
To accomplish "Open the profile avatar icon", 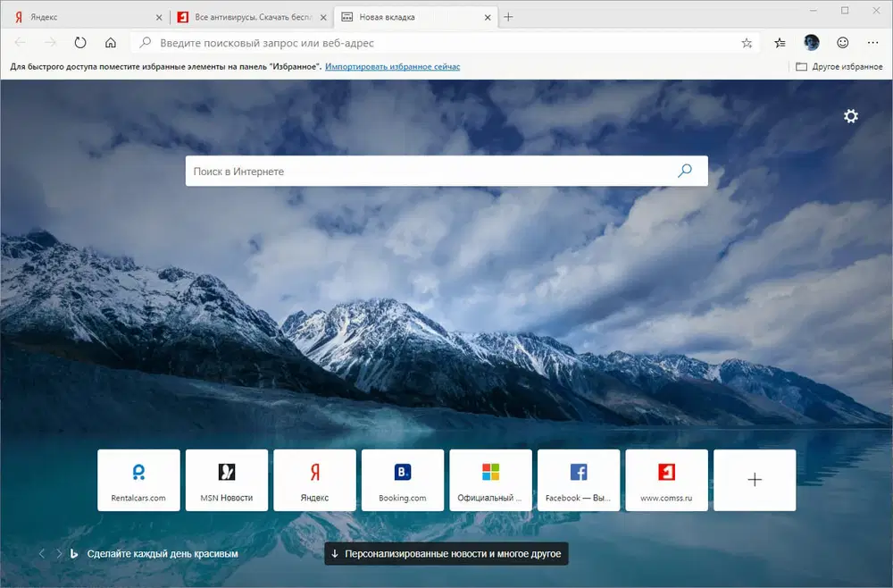I will (x=811, y=42).
